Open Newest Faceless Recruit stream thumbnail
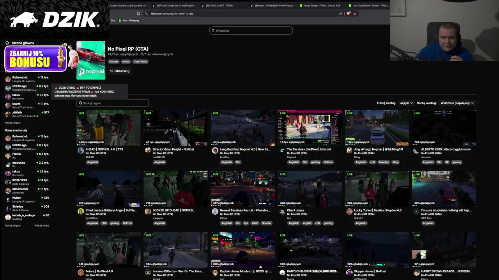This screenshot has height=280, width=499. (242, 189)
